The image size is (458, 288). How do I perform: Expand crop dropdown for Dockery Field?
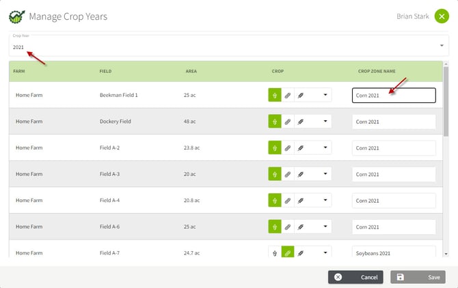(x=325, y=121)
